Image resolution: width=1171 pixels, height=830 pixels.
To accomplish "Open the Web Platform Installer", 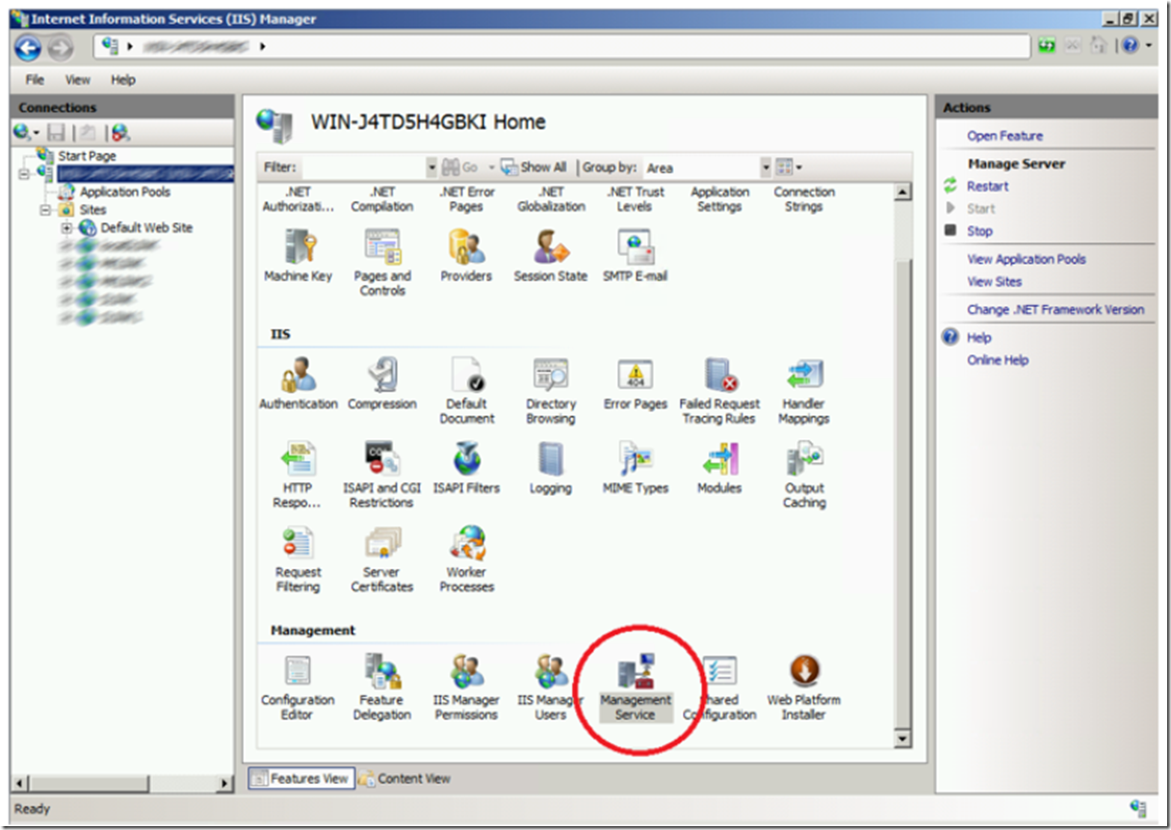I will point(804,687).
